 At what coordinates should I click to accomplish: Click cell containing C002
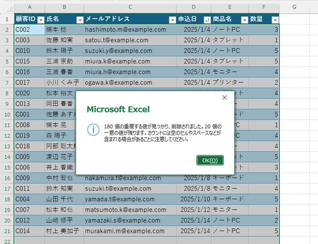pyautogui.click(x=30, y=30)
